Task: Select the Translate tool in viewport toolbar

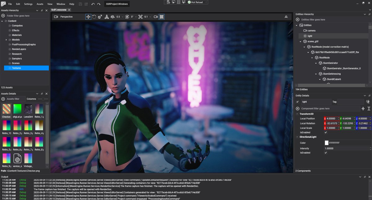Action: (88, 17)
